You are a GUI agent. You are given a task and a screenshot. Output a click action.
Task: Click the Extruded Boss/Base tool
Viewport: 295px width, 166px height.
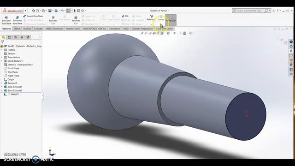point(6,20)
